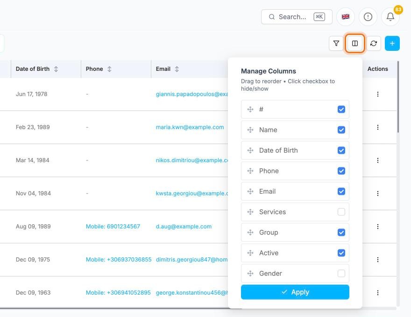Click drag handle next to Name
The image size is (411, 317).
[x=250, y=130]
